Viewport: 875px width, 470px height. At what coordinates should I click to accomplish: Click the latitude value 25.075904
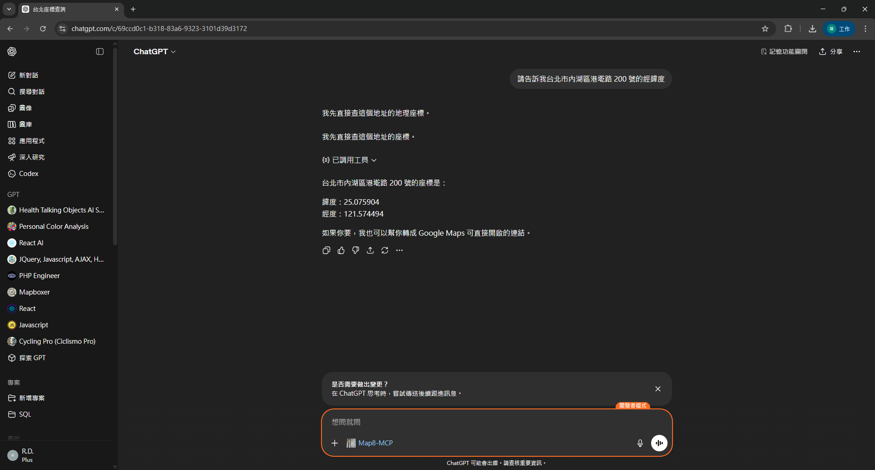362,202
